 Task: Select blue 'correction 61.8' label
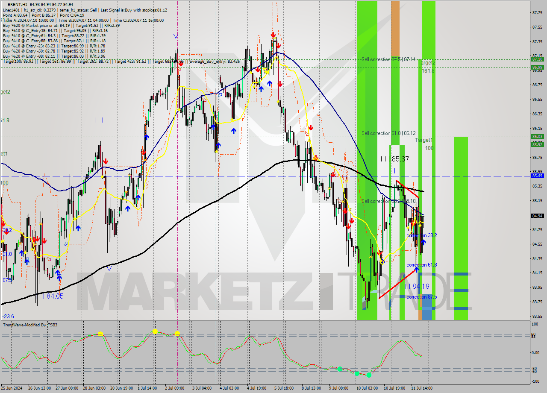[x=421, y=265]
